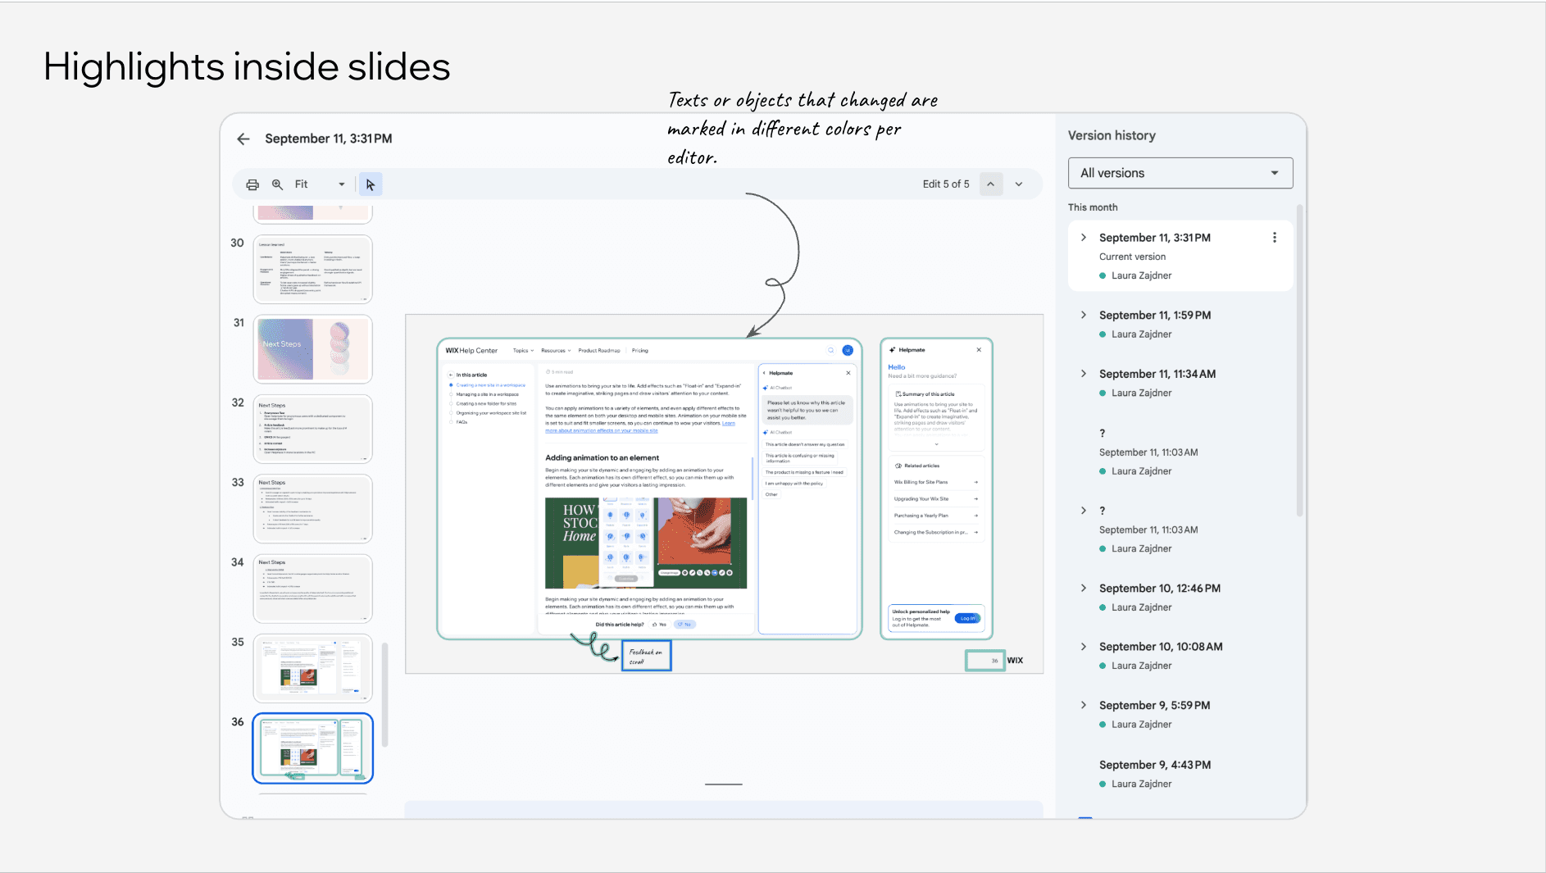1546x873 pixels.
Task: Click the blue profile icon in Help Center header
Action: tap(848, 350)
